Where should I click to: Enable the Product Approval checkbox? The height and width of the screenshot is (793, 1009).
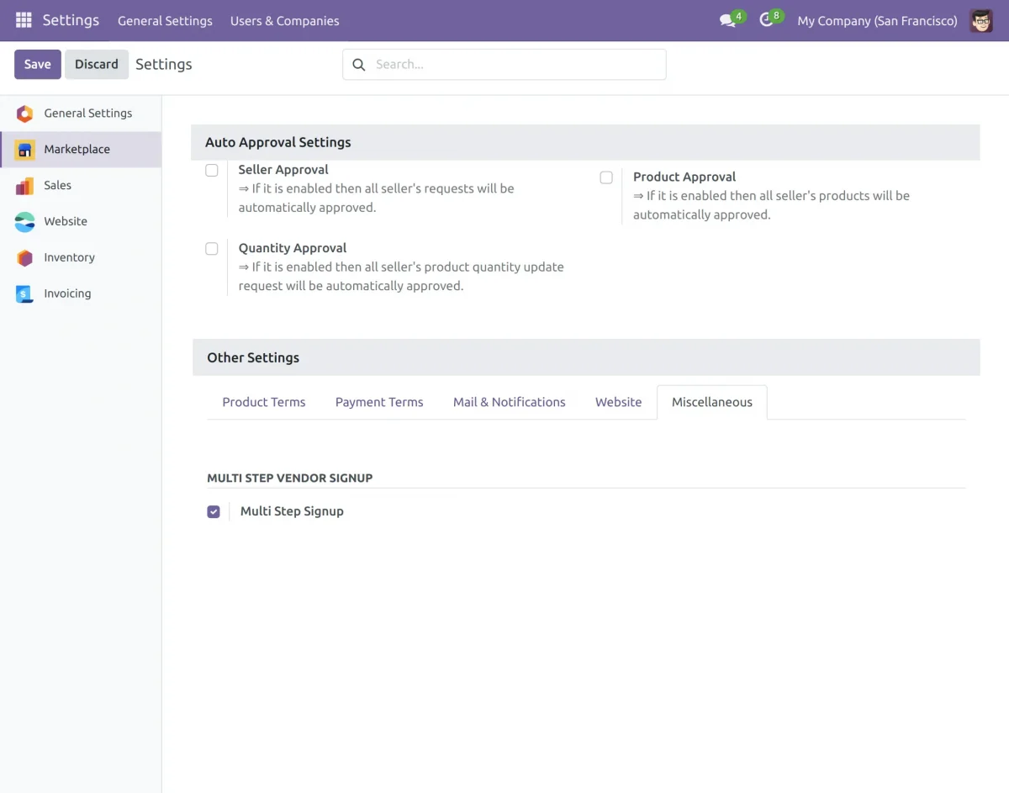[x=606, y=177]
